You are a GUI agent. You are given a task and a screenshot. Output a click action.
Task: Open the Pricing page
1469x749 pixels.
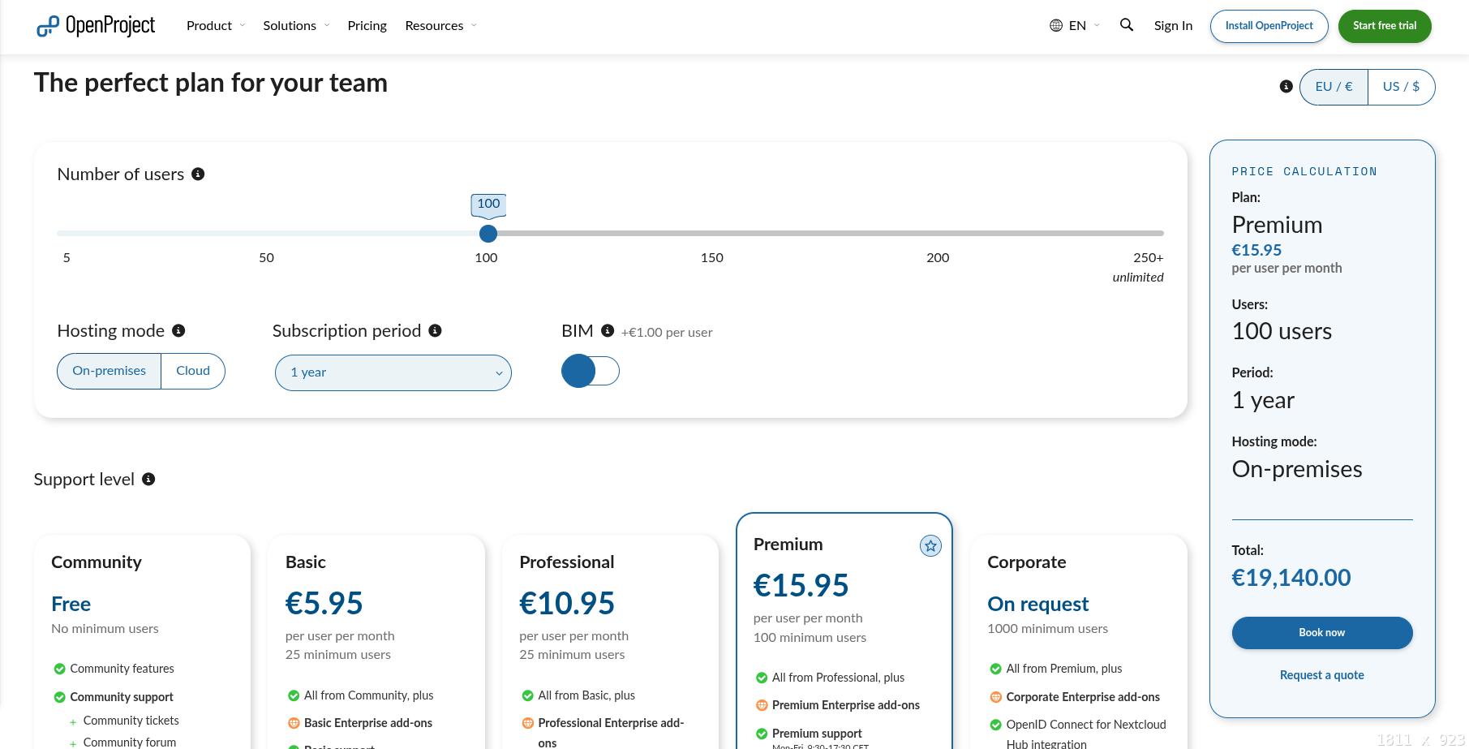[x=367, y=26]
